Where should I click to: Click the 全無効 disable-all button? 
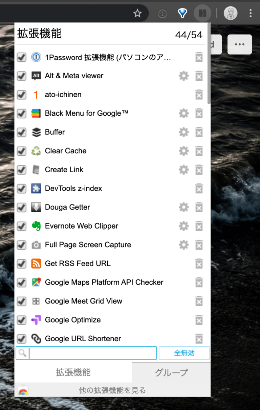coord(184,353)
